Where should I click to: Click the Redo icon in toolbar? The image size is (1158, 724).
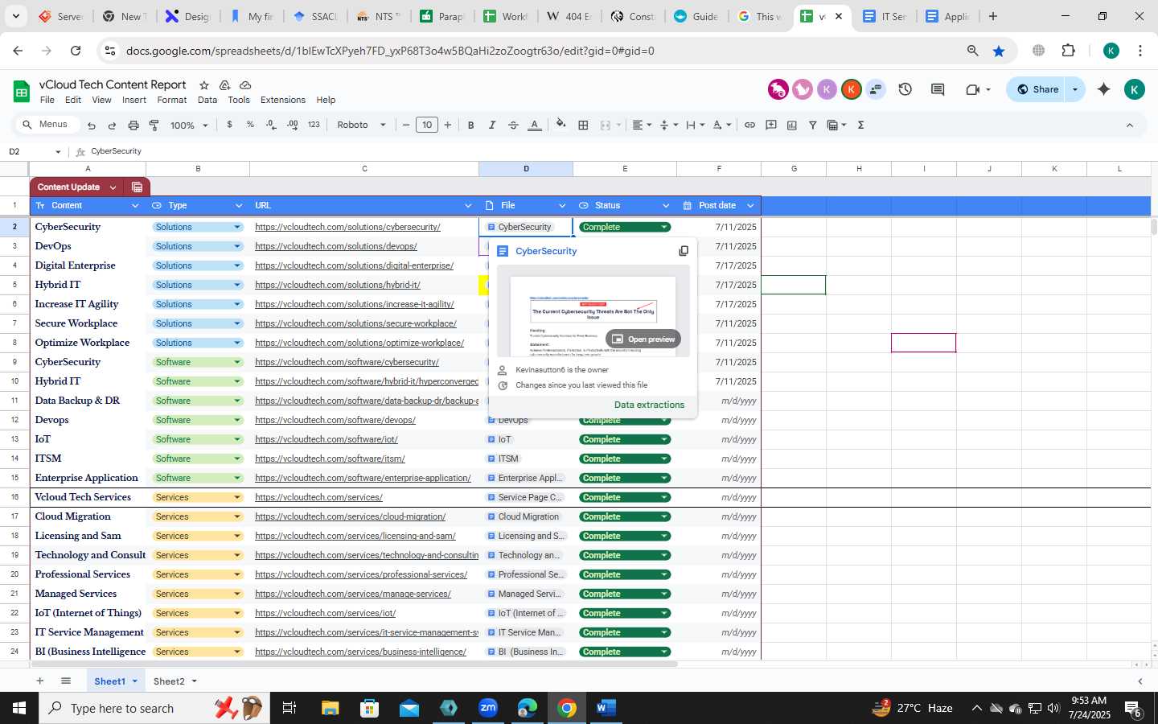pos(112,125)
